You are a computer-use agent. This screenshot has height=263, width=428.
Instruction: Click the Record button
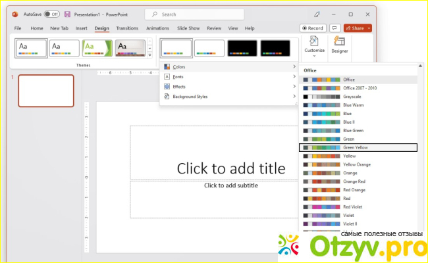tap(312, 28)
